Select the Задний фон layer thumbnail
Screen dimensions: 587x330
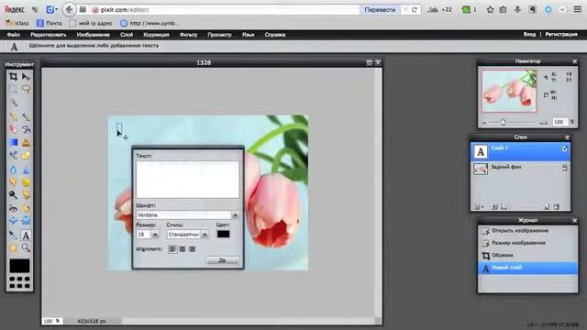click(x=481, y=169)
